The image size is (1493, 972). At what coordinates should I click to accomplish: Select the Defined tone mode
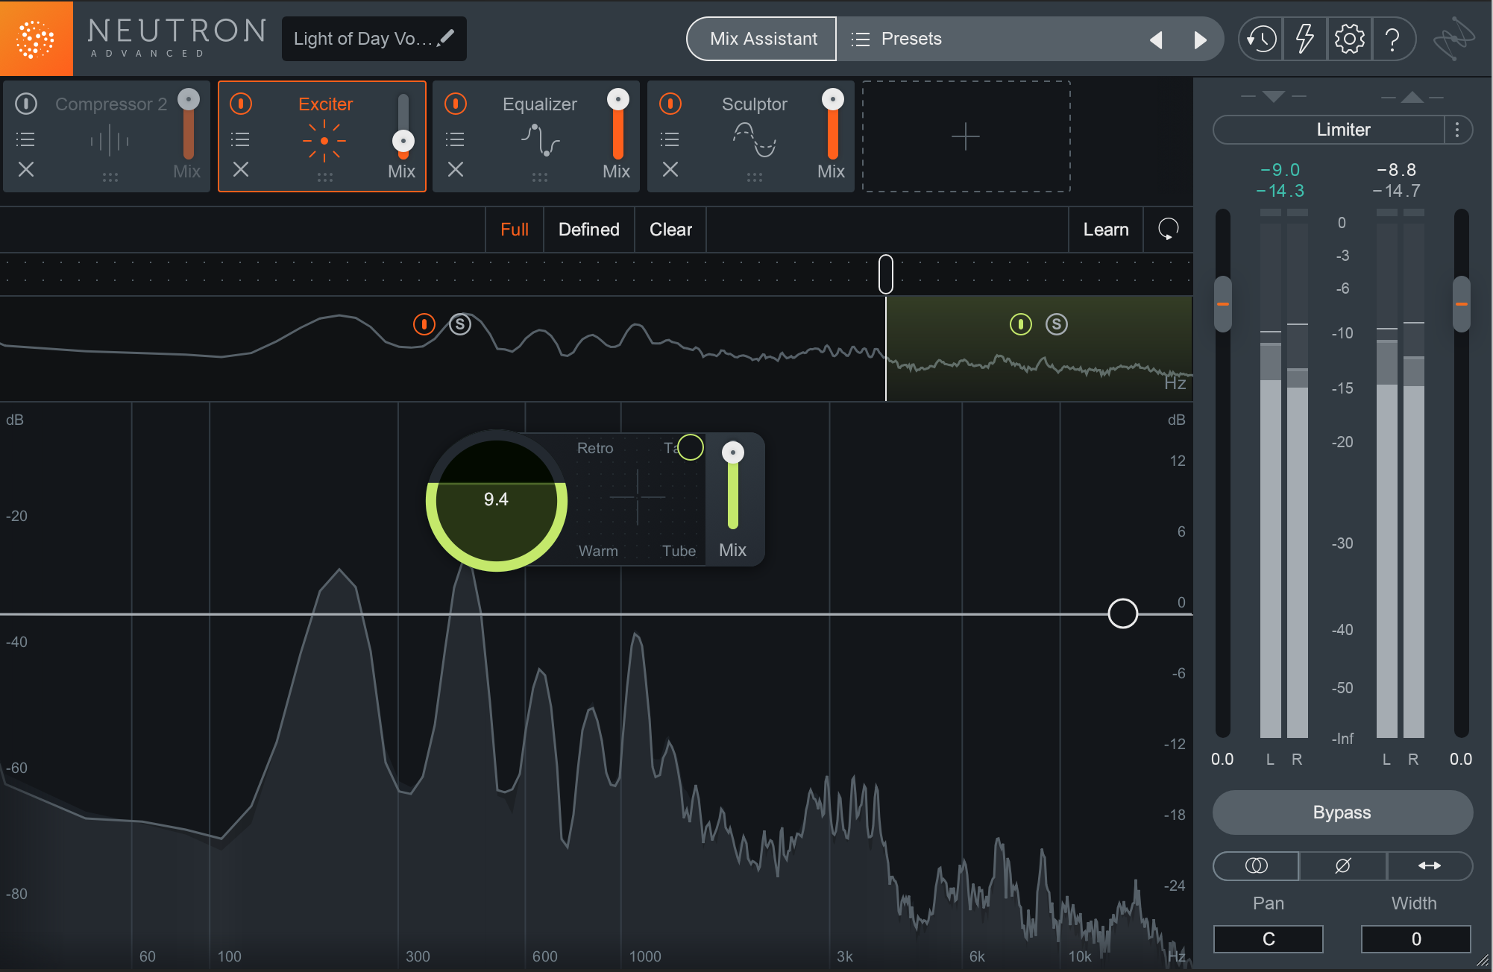pos(589,229)
